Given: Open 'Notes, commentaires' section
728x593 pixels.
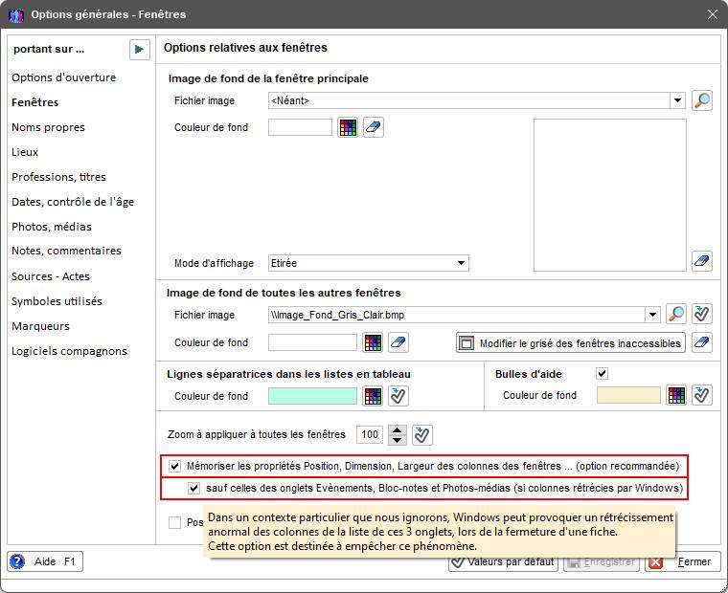Looking at the screenshot, I should [66, 251].
